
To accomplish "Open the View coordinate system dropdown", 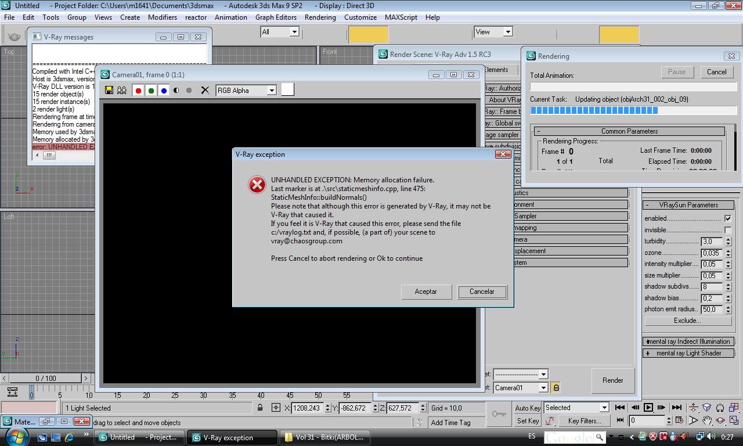I will click(493, 32).
